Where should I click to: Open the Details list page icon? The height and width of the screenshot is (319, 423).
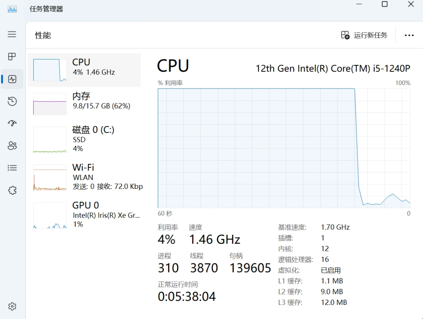pyautogui.click(x=12, y=168)
